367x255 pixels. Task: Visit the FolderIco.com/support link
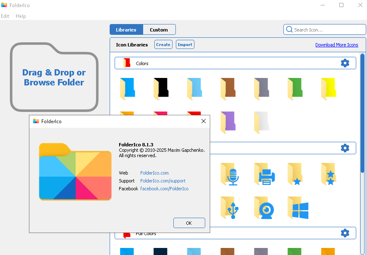(x=163, y=181)
